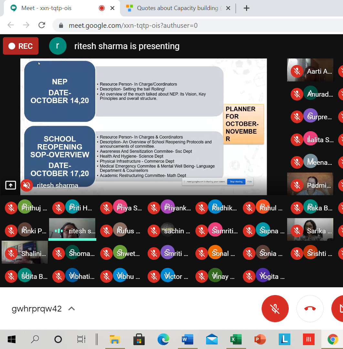Click the address bar URL
Screen dimensions: 343x349
(x=133, y=26)
